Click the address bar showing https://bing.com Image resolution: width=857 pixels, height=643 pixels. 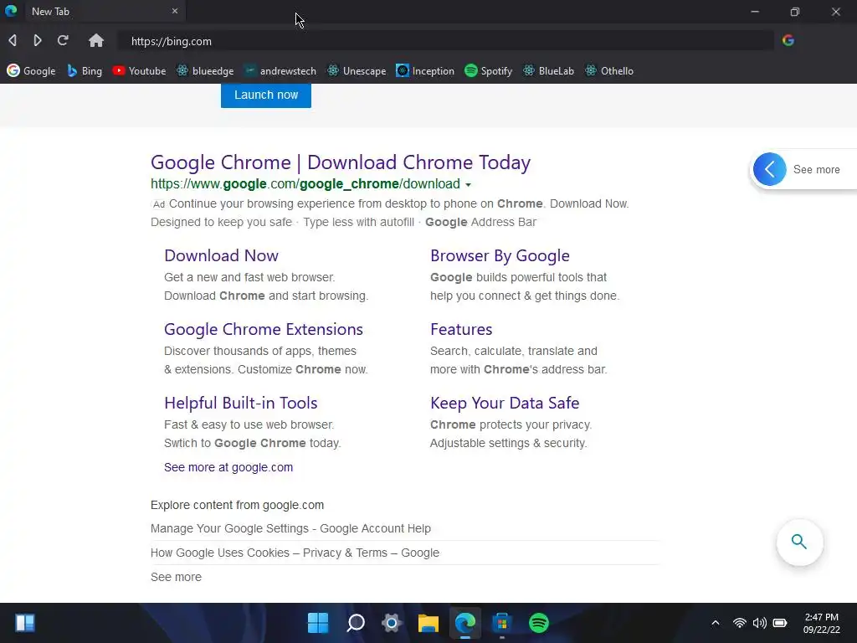pos(445,41)
